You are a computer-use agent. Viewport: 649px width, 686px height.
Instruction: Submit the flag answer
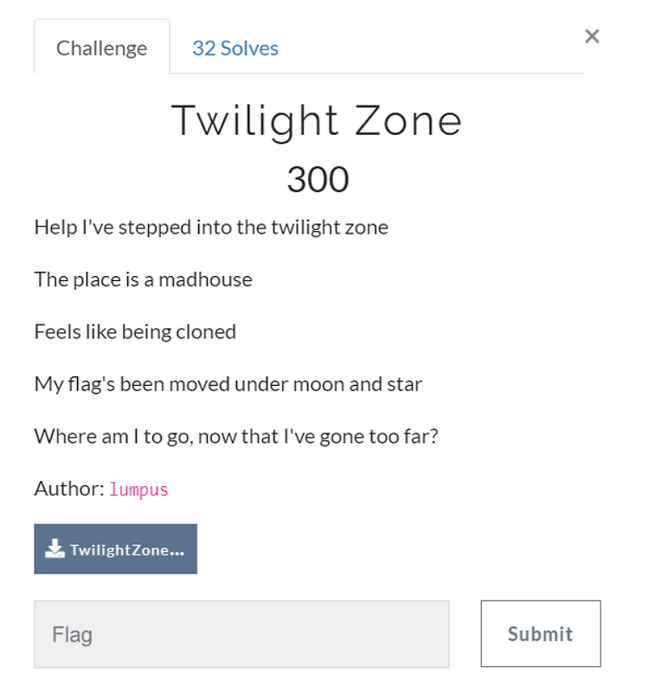(541, 633)
